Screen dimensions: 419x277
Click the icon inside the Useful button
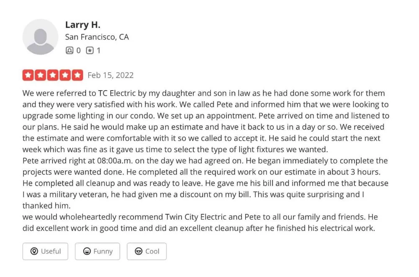(35, 251)
